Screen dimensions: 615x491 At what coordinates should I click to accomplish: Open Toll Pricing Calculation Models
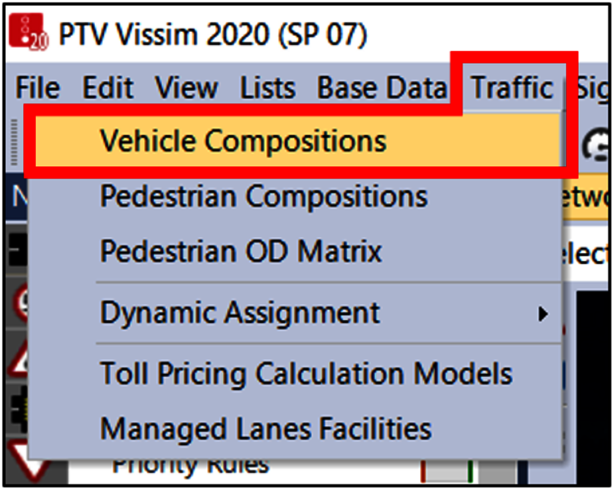click(x=306, y=374)
